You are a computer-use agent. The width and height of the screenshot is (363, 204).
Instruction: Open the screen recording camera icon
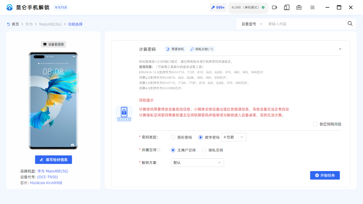click(274, 7)
